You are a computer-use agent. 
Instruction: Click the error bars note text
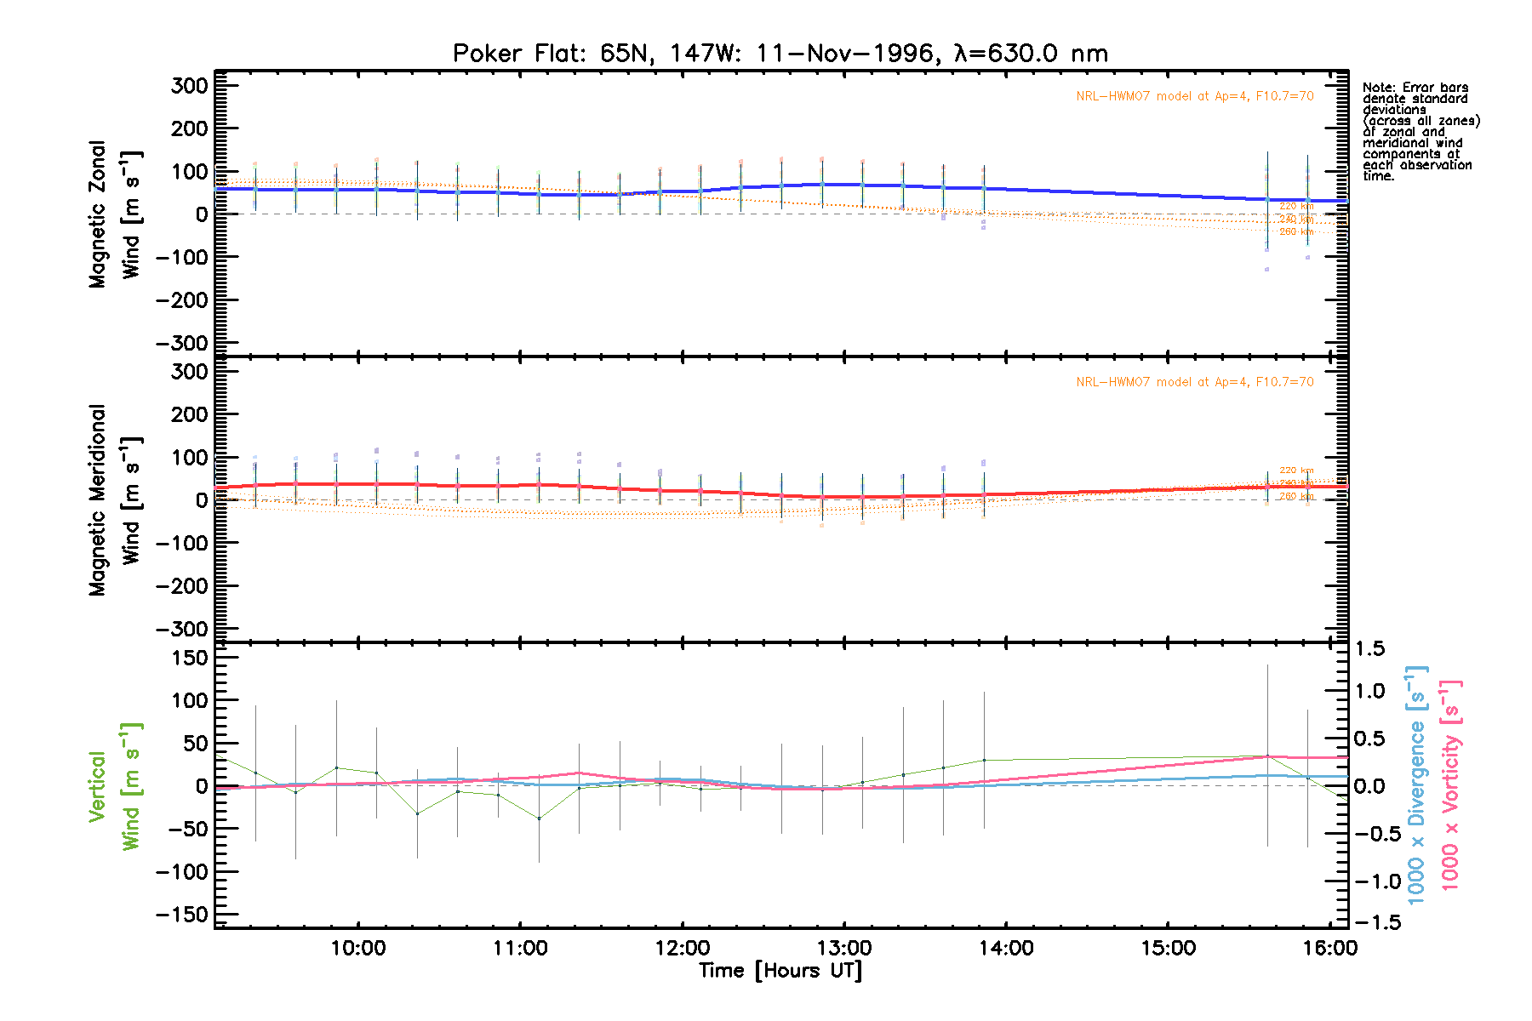coord(1420,132)
